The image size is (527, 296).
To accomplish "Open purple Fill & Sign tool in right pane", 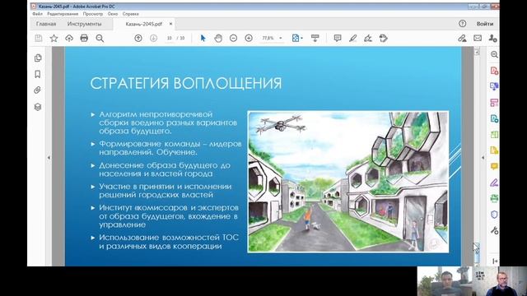I will (x=494, y=183).
